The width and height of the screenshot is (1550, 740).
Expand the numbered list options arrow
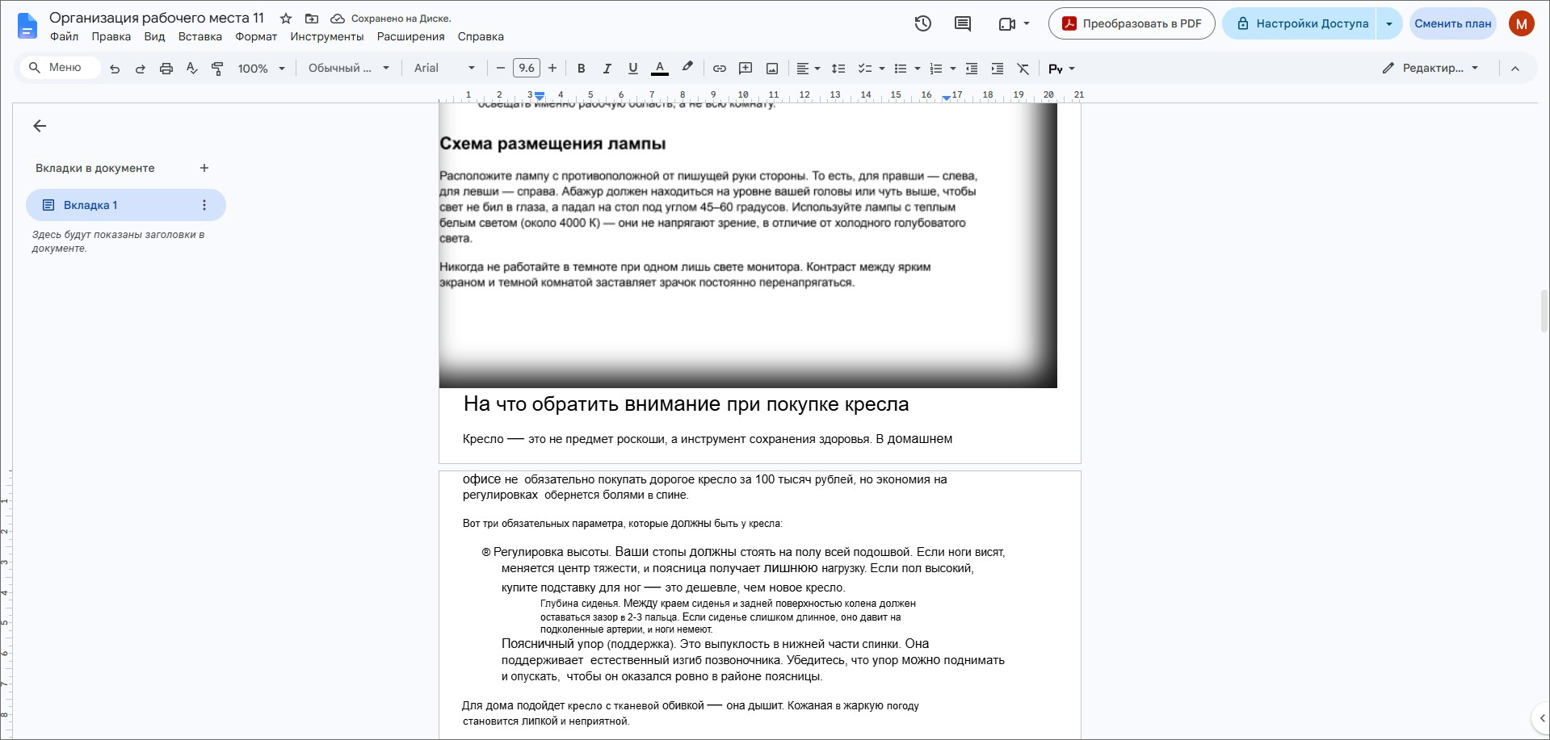pos(953,69)
